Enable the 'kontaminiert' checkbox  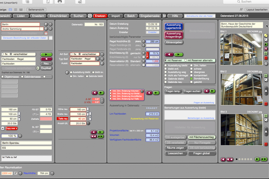tap(192, 75)
